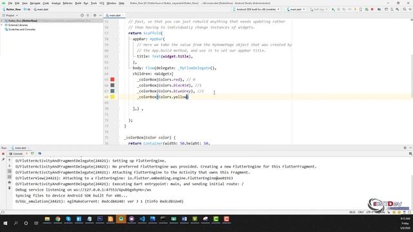This screenshot has height=232, width=413.
Task: Open the VCS menu
Action: (102, 3)
